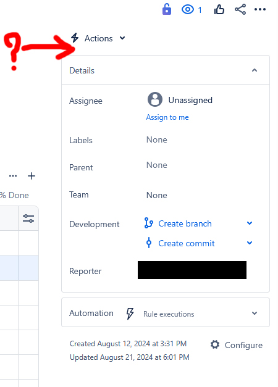This screenshot has height=387, width=278.
Task: Click the Development field label
Action: click(95, 224)
